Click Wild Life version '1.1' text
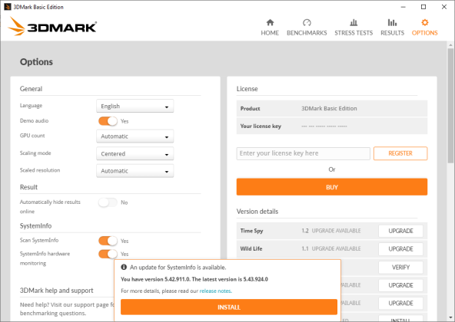455x322 pixels. pyautogui.click(x=305, y=248)
